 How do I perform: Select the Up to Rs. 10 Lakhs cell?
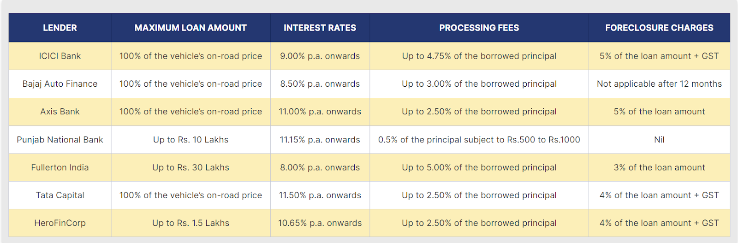(190, 140)
